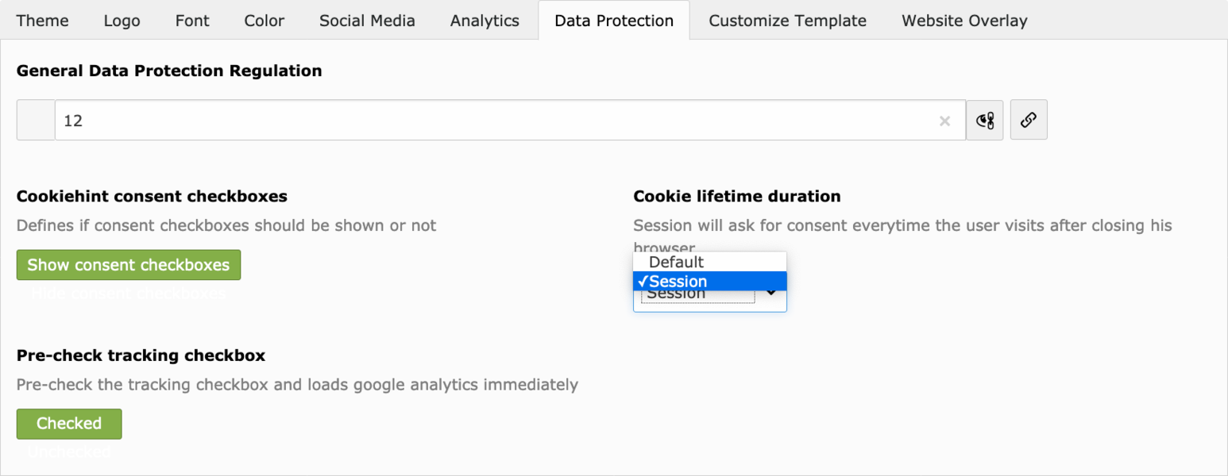Select the Customize Template tab
The width and height of the screenshot is (1228, 476).
pyautogui.click(x=787, y=21)
